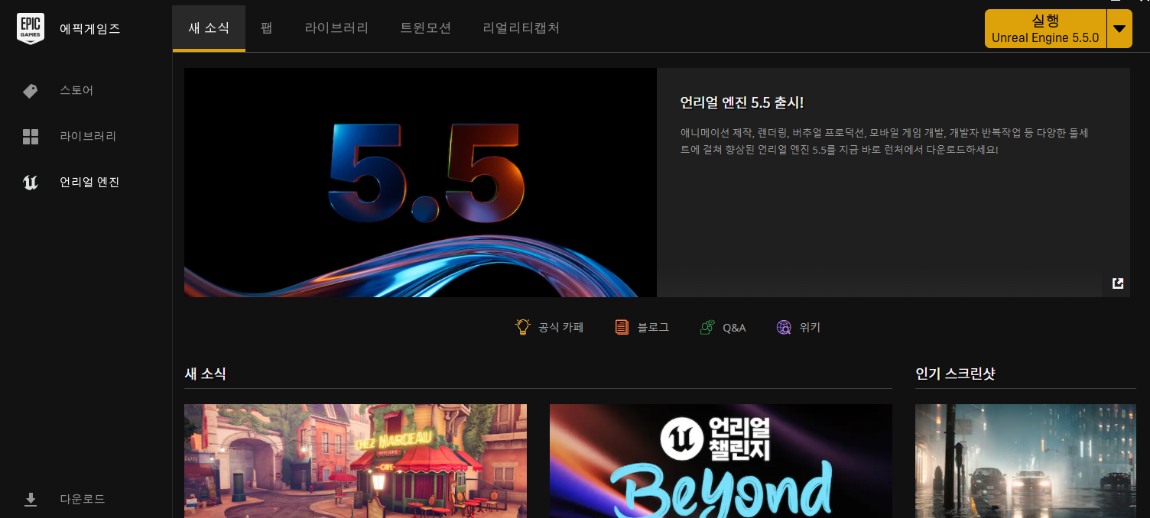
Task: Open the 위키 link text
Action: click(810, 328)
